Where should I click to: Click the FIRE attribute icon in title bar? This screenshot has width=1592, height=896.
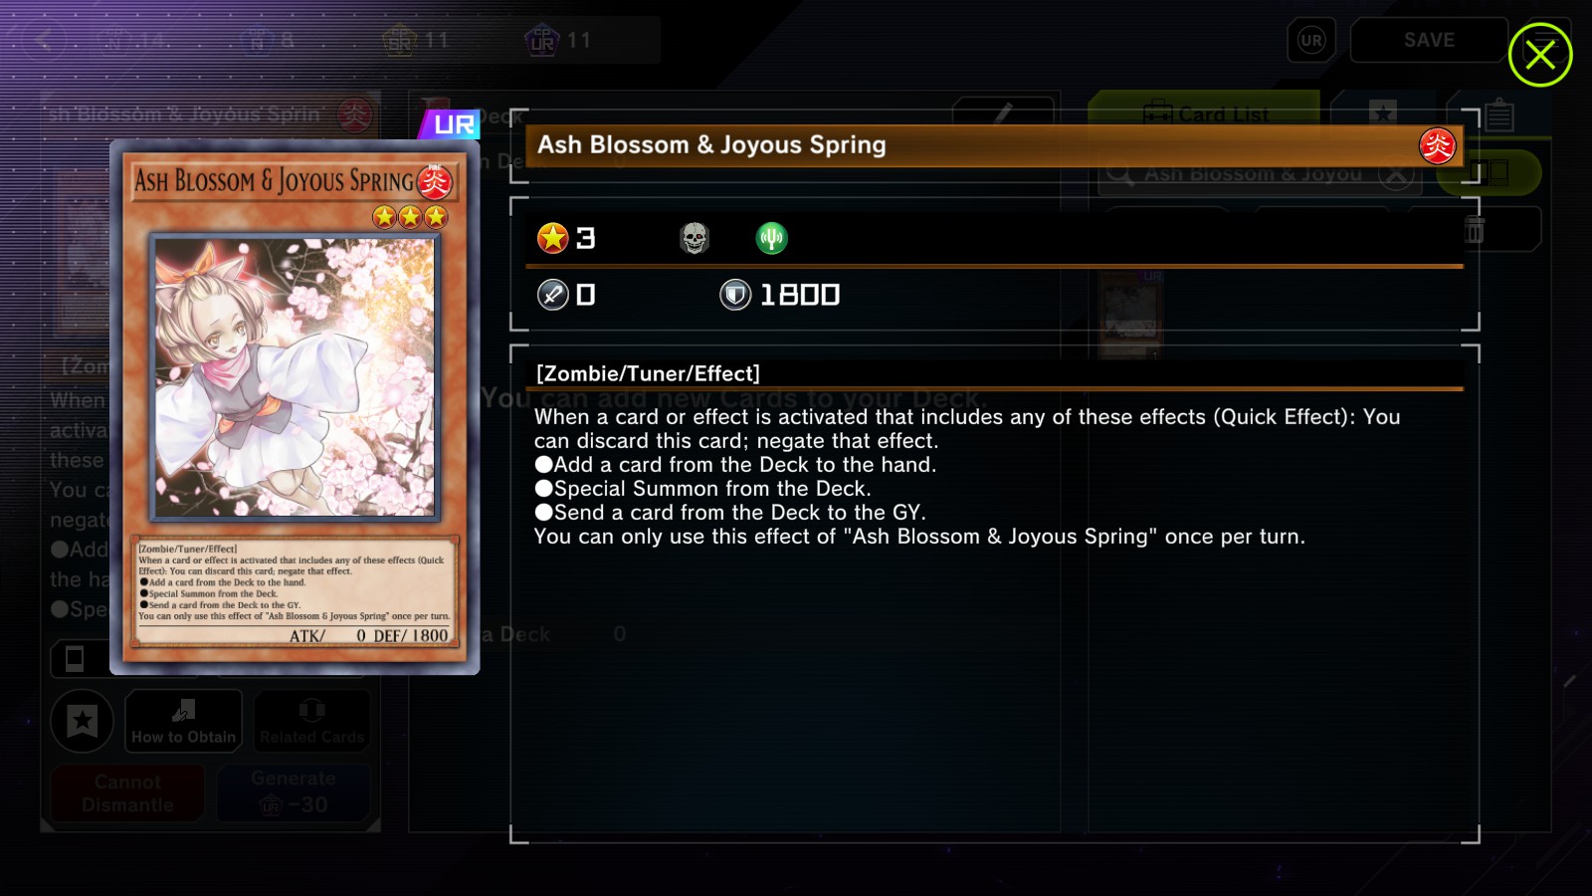[x=1437, y=146]
